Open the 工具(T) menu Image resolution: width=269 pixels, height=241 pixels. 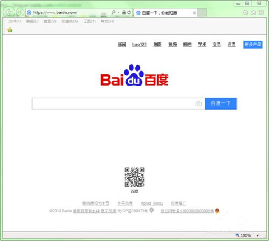click(x=89, y=21)
